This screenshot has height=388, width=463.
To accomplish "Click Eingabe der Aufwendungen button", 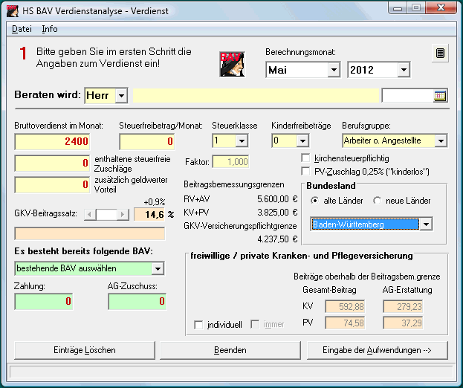I will click(x=378, y=349).
